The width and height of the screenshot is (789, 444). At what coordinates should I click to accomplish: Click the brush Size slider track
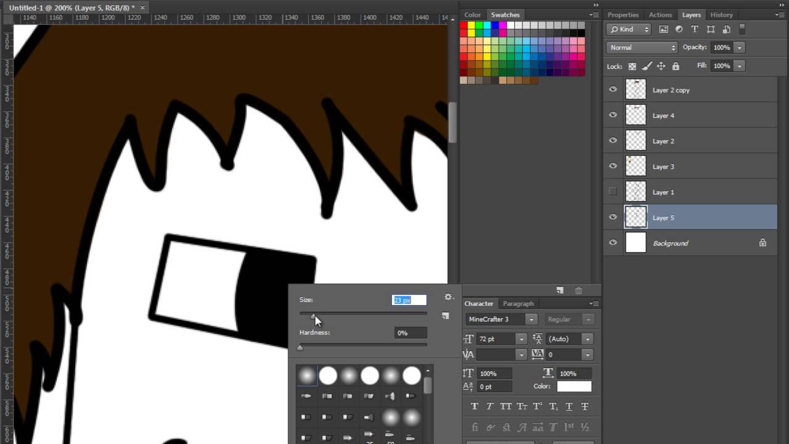click(x=363, y=314)
